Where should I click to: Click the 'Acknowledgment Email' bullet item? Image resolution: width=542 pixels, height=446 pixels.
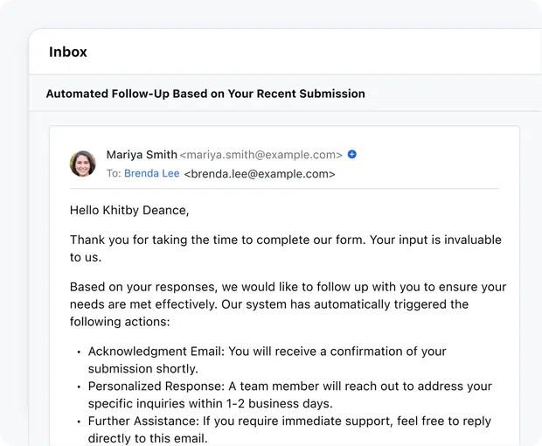click(x=267, y=360)
